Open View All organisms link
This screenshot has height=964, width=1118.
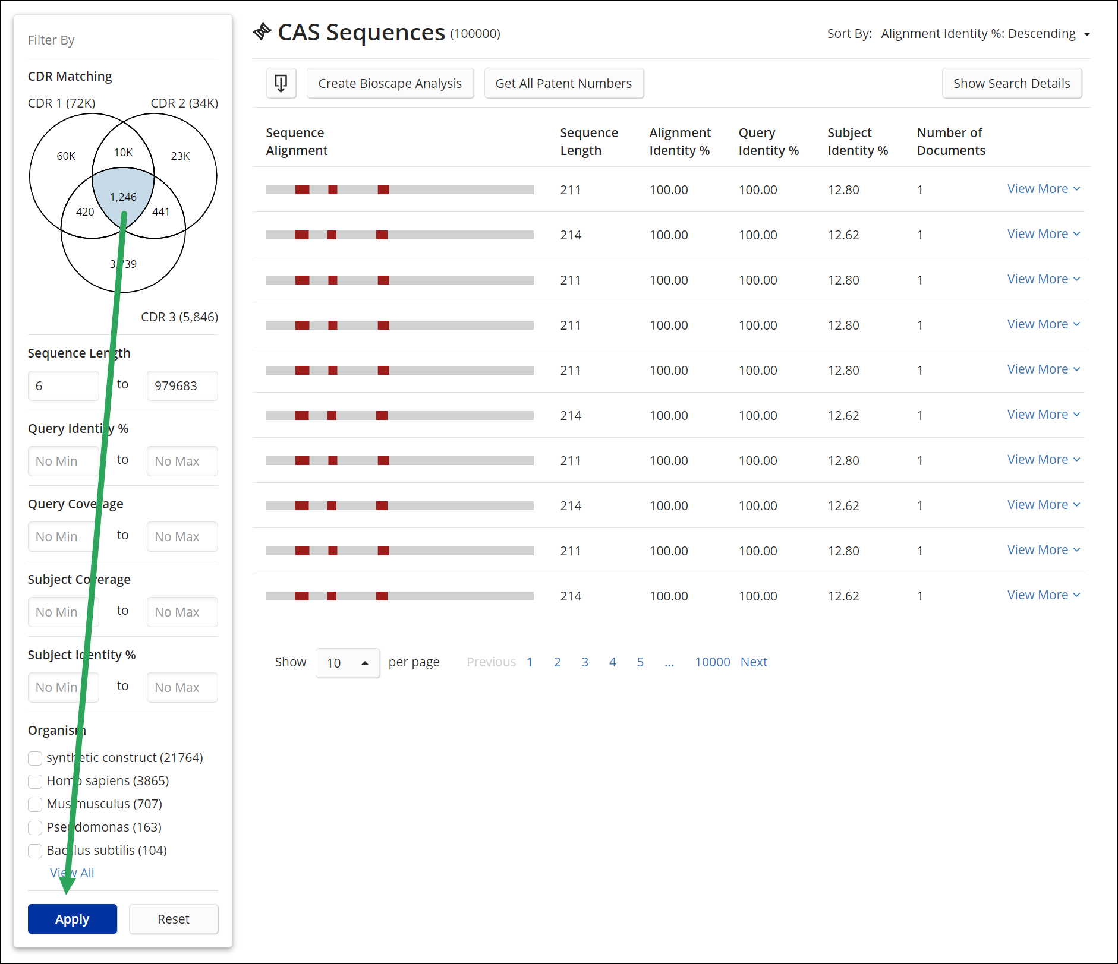pyautogui.click(x=72, y=873)
